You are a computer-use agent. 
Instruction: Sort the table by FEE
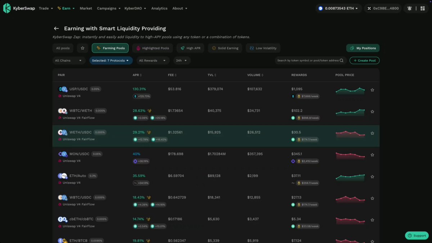pyautogui.click(x=172, y=75)
